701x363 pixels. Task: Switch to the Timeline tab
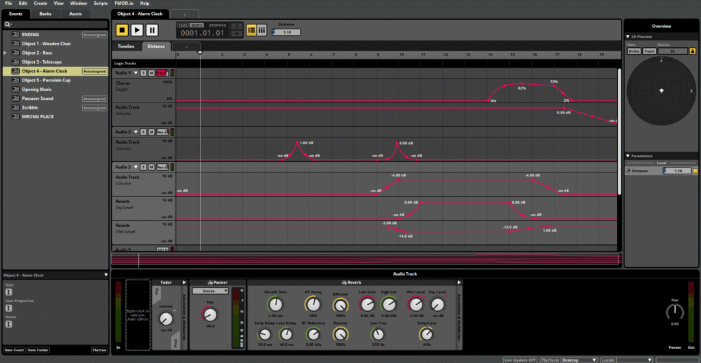coord(126,46)
